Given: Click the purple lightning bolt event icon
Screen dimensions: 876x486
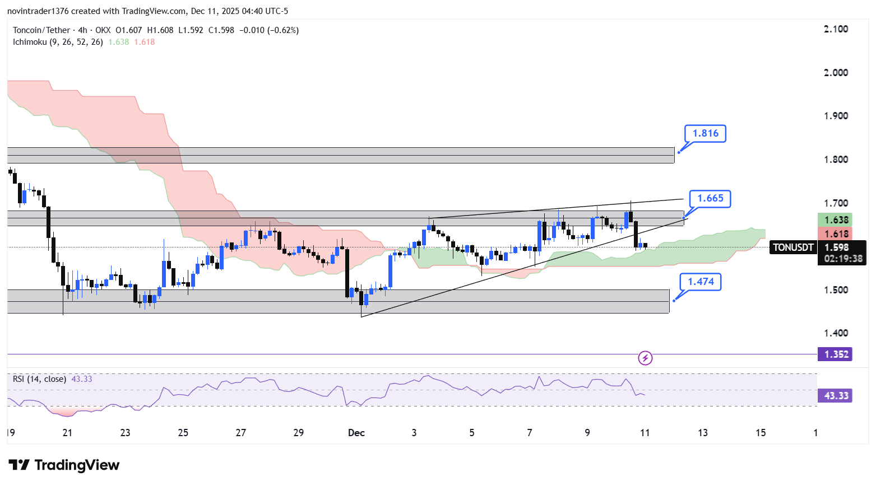Looking at the screenshot, I should tap(645, 358).
